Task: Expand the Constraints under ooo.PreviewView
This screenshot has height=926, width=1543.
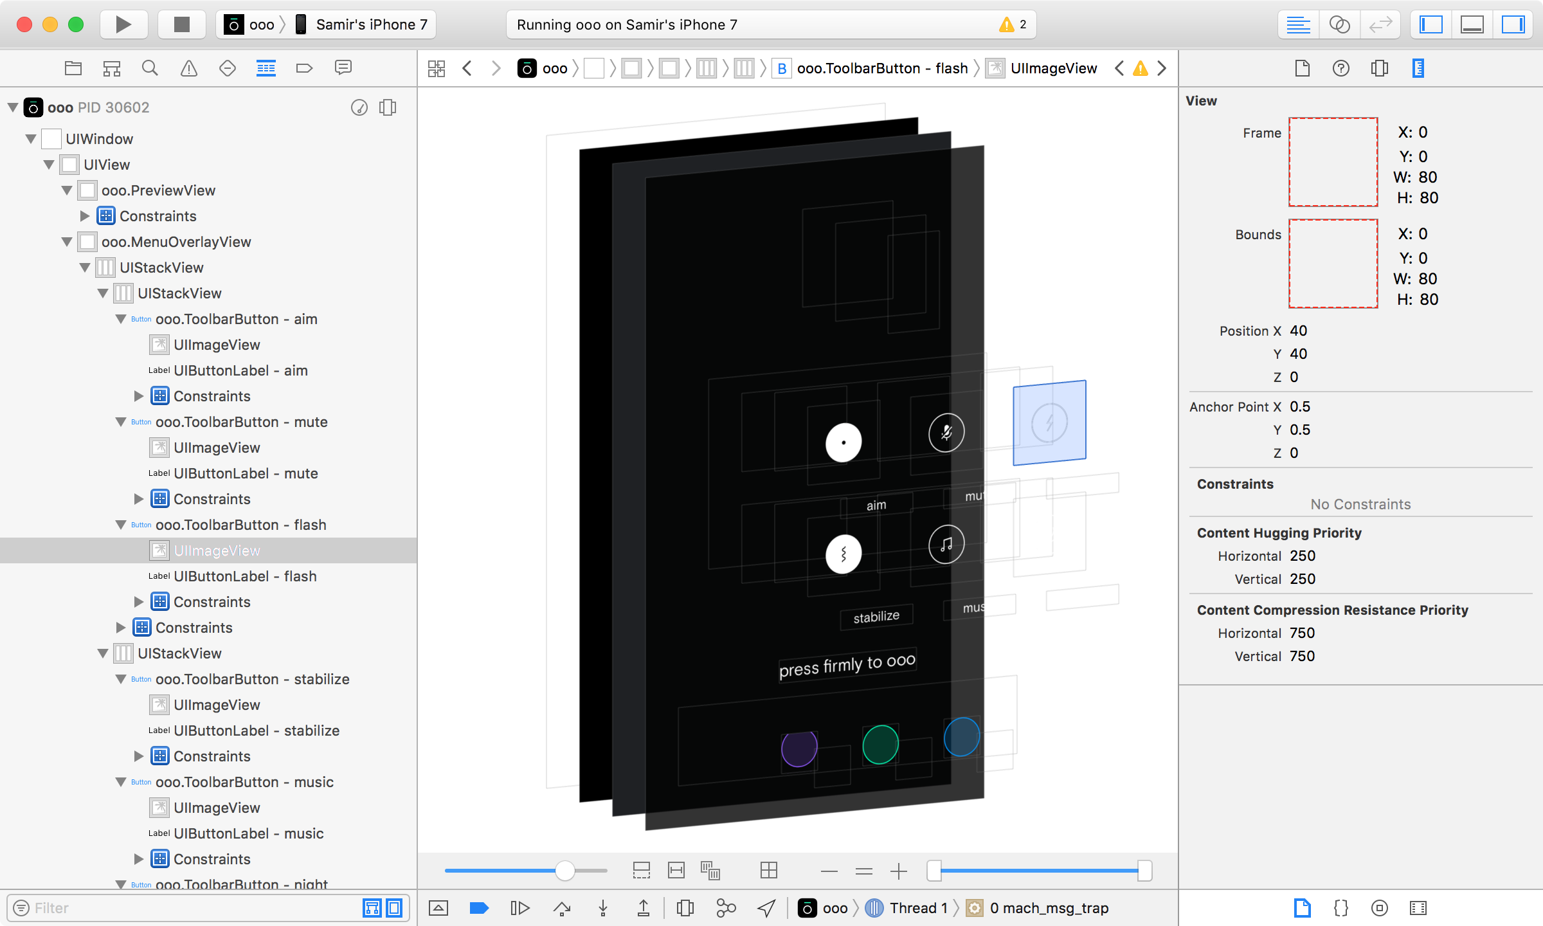Action: click(86, 216)
